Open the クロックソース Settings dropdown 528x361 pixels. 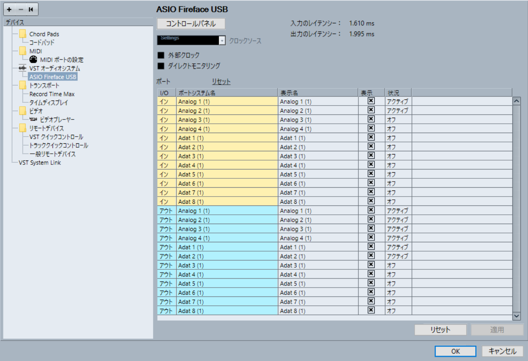(191, 40)
